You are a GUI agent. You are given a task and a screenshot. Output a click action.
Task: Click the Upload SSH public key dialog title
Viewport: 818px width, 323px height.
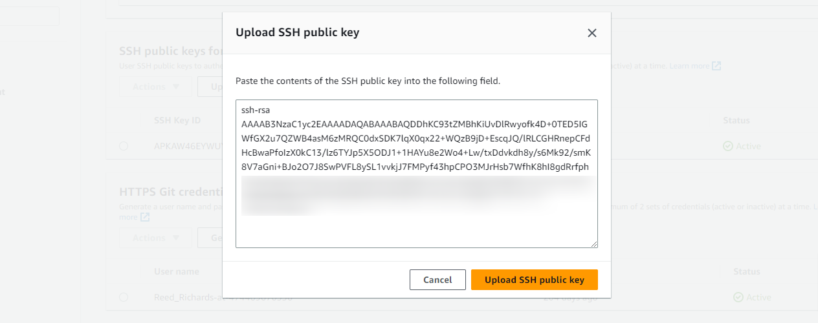[x=297, y=32]
